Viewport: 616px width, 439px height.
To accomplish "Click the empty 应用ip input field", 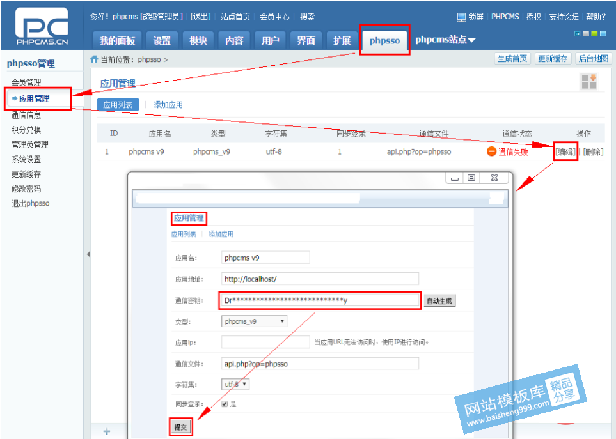I will (x=265, y=342).
